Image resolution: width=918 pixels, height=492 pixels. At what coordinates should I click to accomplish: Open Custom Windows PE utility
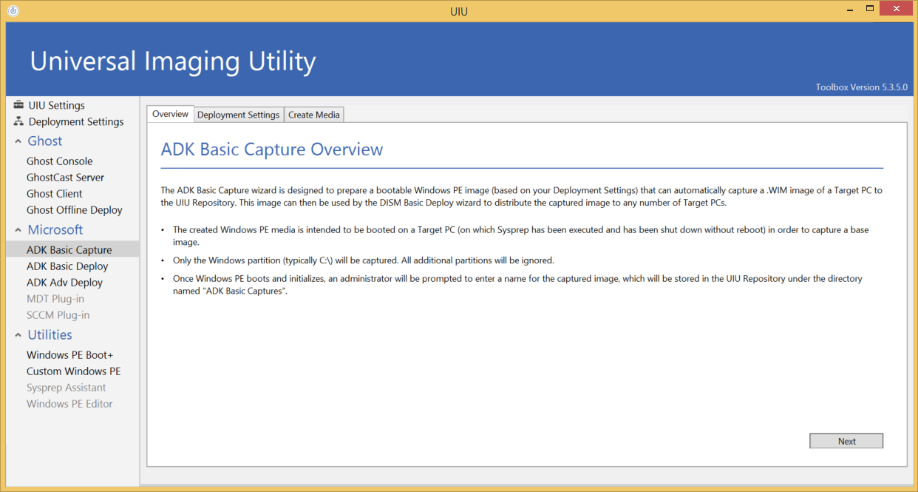74,371
